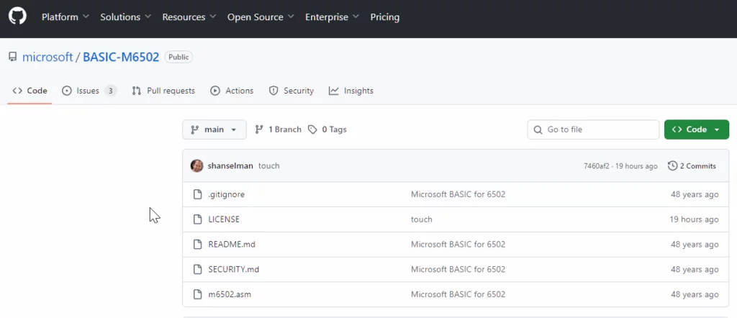
Task: Open commit message in the .gitignore row
Action: click(458, 194)
